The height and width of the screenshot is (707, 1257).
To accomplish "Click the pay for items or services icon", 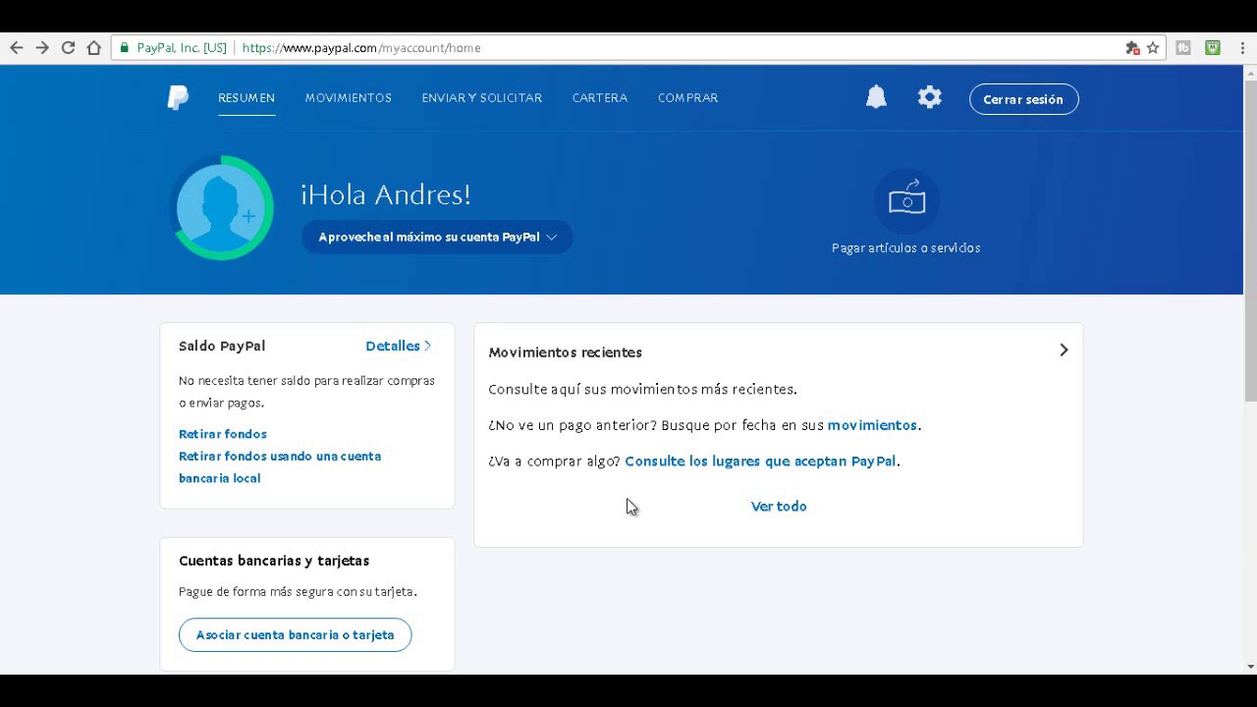I will coord(906,200).
